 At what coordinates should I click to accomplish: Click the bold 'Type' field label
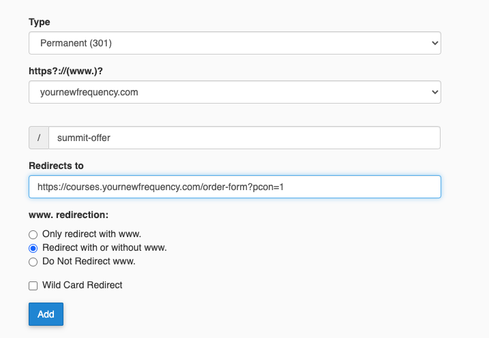coord(40,22)
